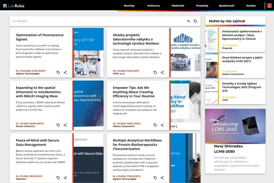Click thumbnail of mass spectrometry clinical suggestion
This screenshot has width=274, height=183.
[212, 40]
